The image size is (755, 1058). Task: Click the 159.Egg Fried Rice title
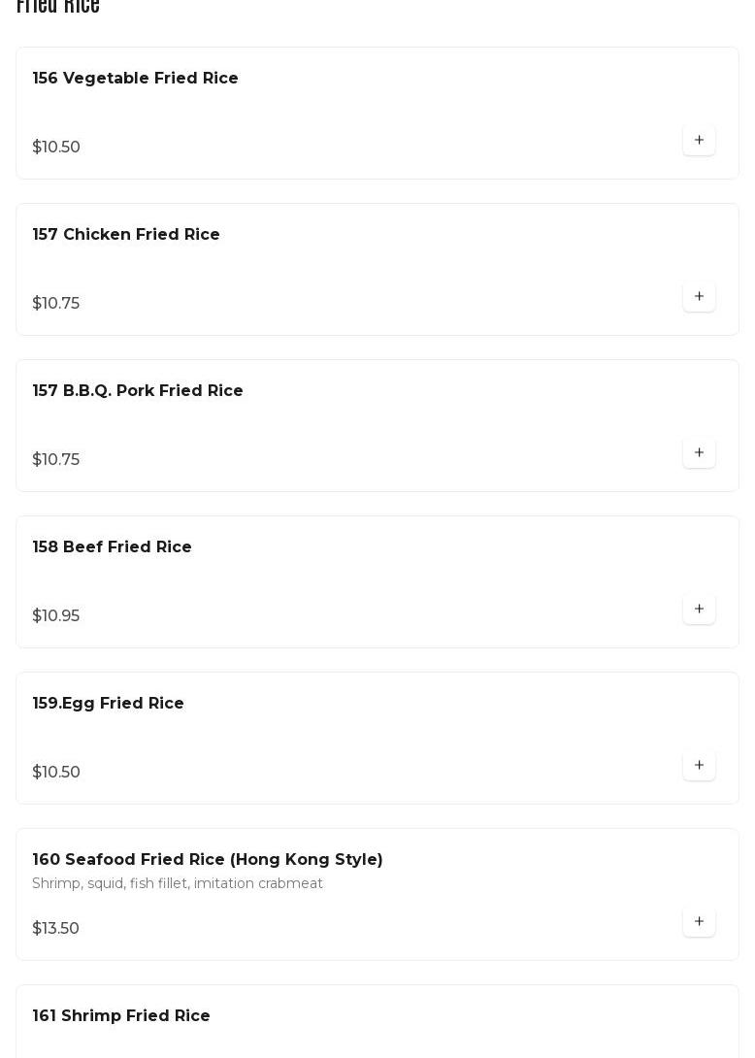[x=108, y=704]
